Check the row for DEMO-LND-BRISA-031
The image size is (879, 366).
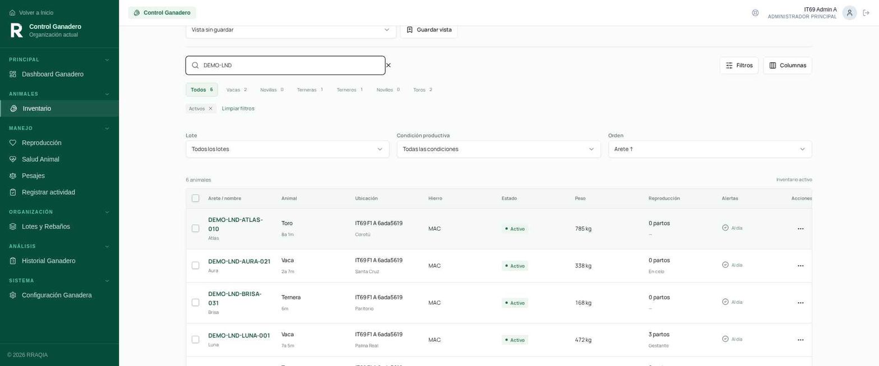coord(195,303)
